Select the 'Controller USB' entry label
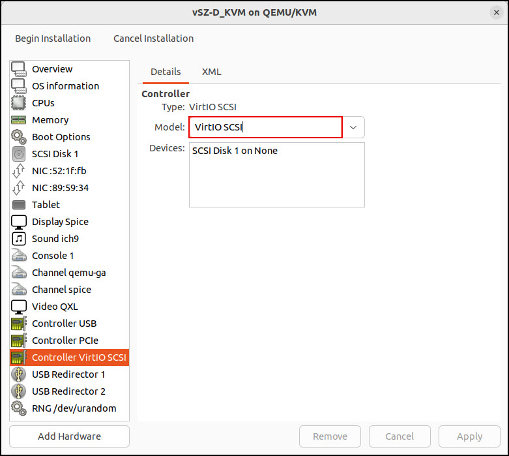 65,324
